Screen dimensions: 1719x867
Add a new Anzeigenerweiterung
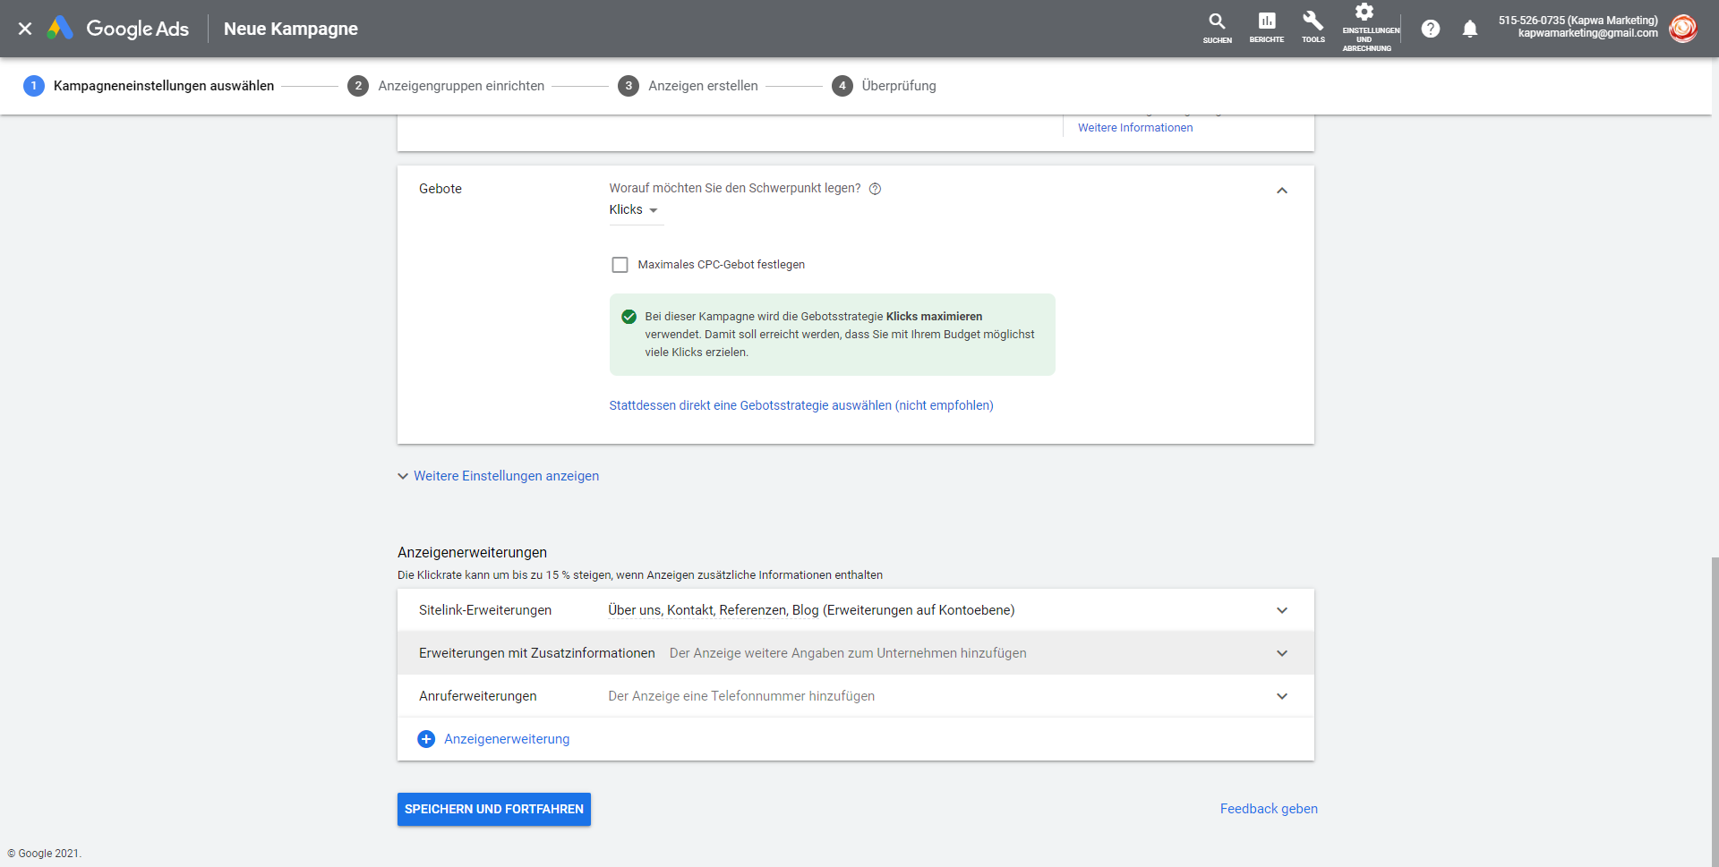[x=507, y=739]
